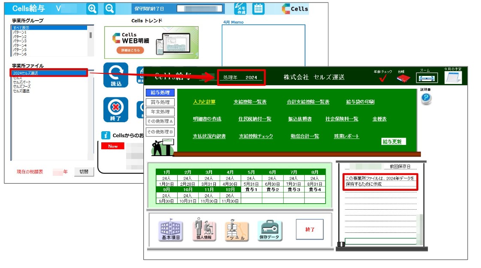Click the 読込 load icon
This screenshot has width=481, height=268.
116,75
